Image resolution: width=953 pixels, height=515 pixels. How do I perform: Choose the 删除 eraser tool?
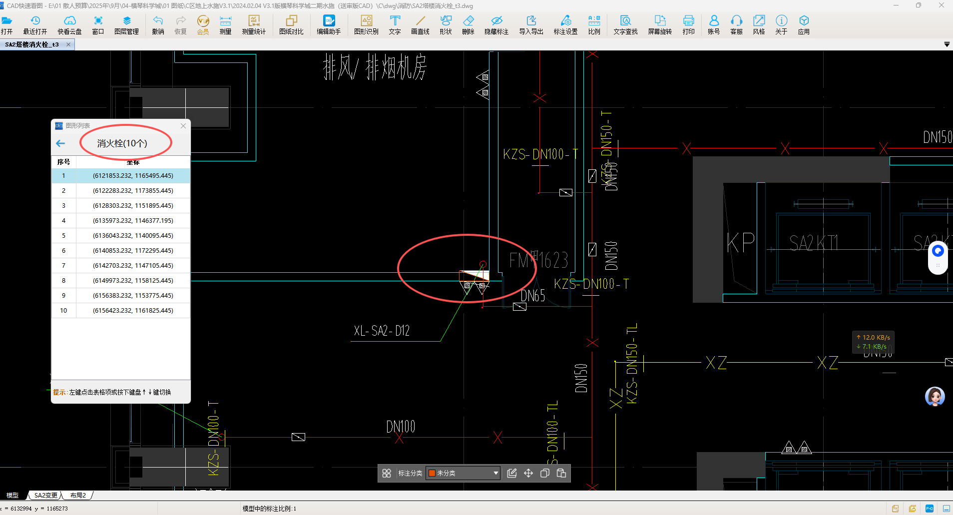pos(468,25)
